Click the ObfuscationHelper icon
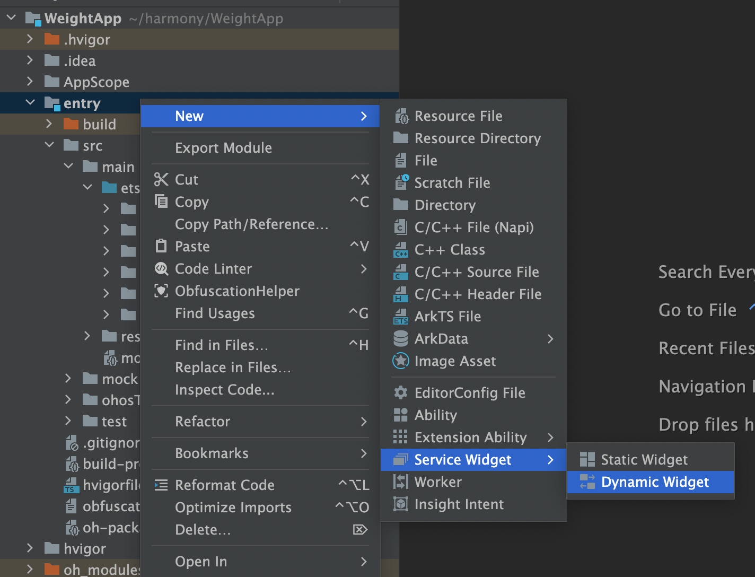The image size is (755, 577). pyautogui.click(x=161, y=291)
